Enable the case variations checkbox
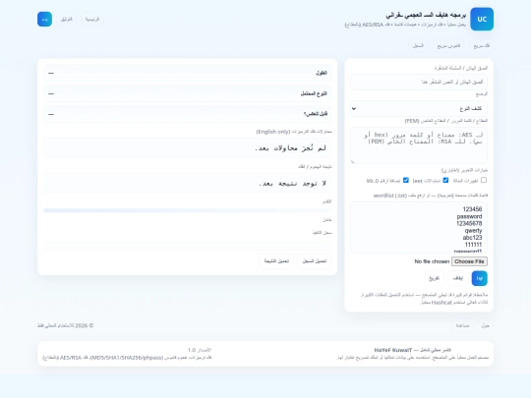This screenshot has width=531, height=398. click(484, 180)
